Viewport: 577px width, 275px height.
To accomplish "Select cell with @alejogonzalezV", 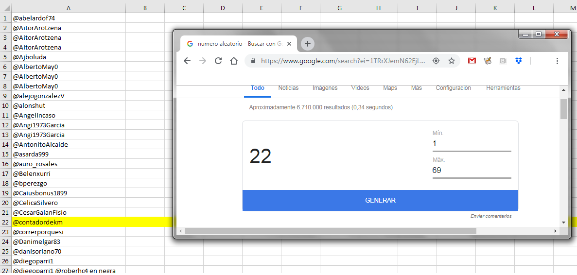I will pos(69,96).
